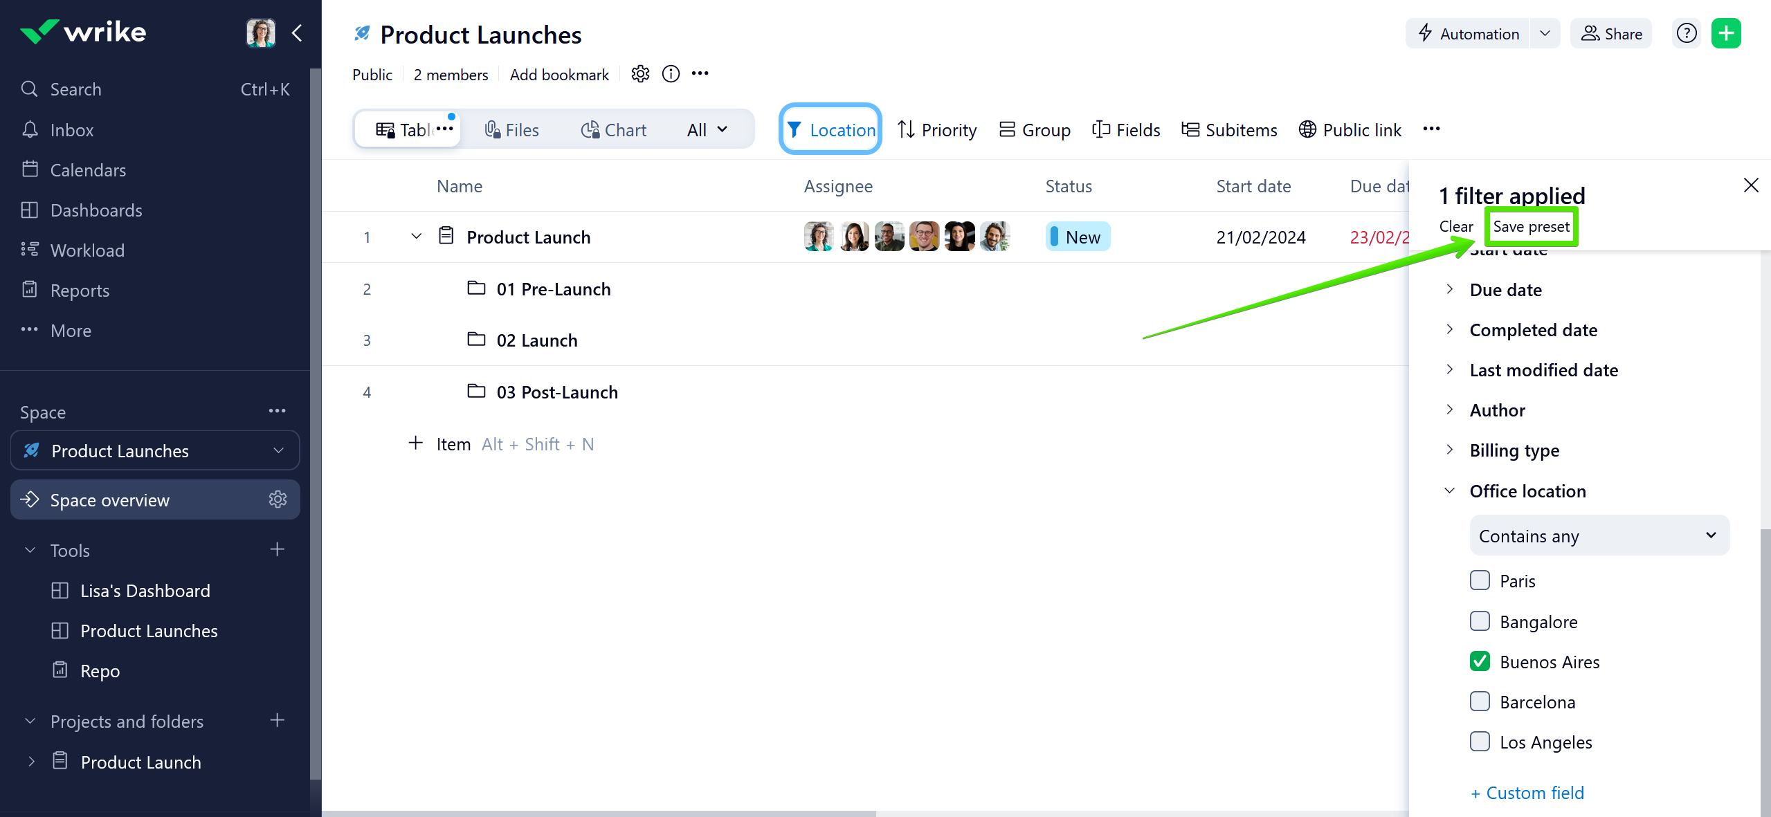Click the New status color label

tap(1078, 237)
